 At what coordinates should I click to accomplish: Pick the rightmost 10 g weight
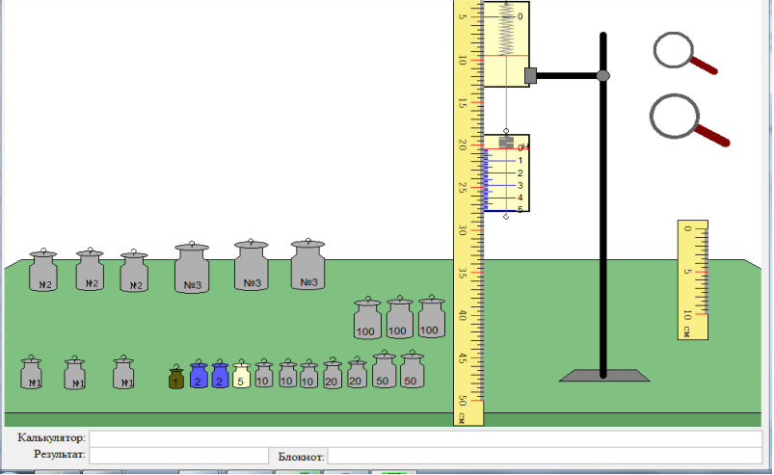[308, 374]
